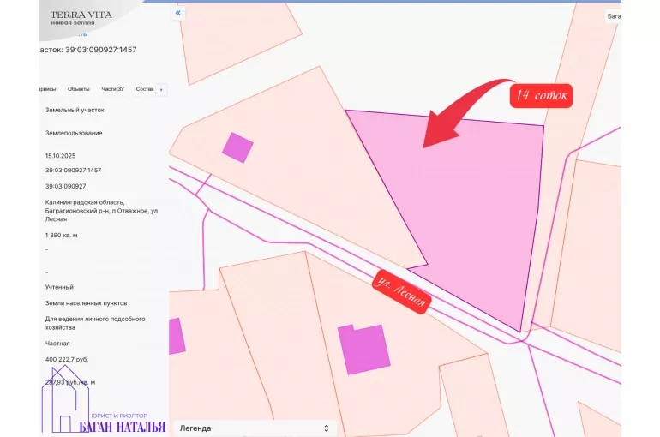Click the 'Бага…' map label at top right
The height and width of the screenshot is (437, 660).
click(x=612, y=15)
